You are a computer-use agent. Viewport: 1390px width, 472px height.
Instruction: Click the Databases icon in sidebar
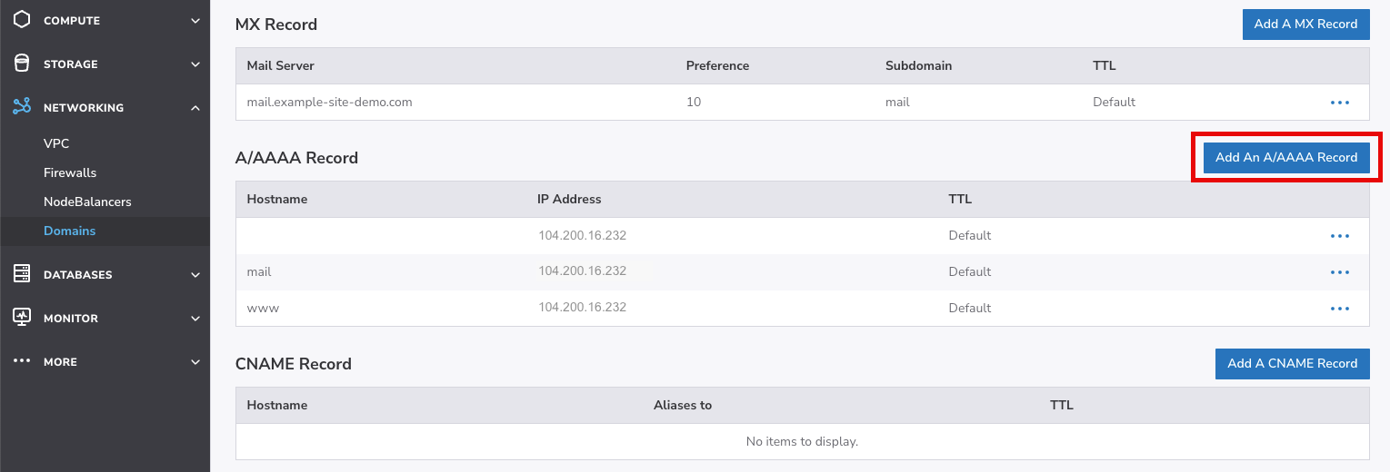click(22, 274)
